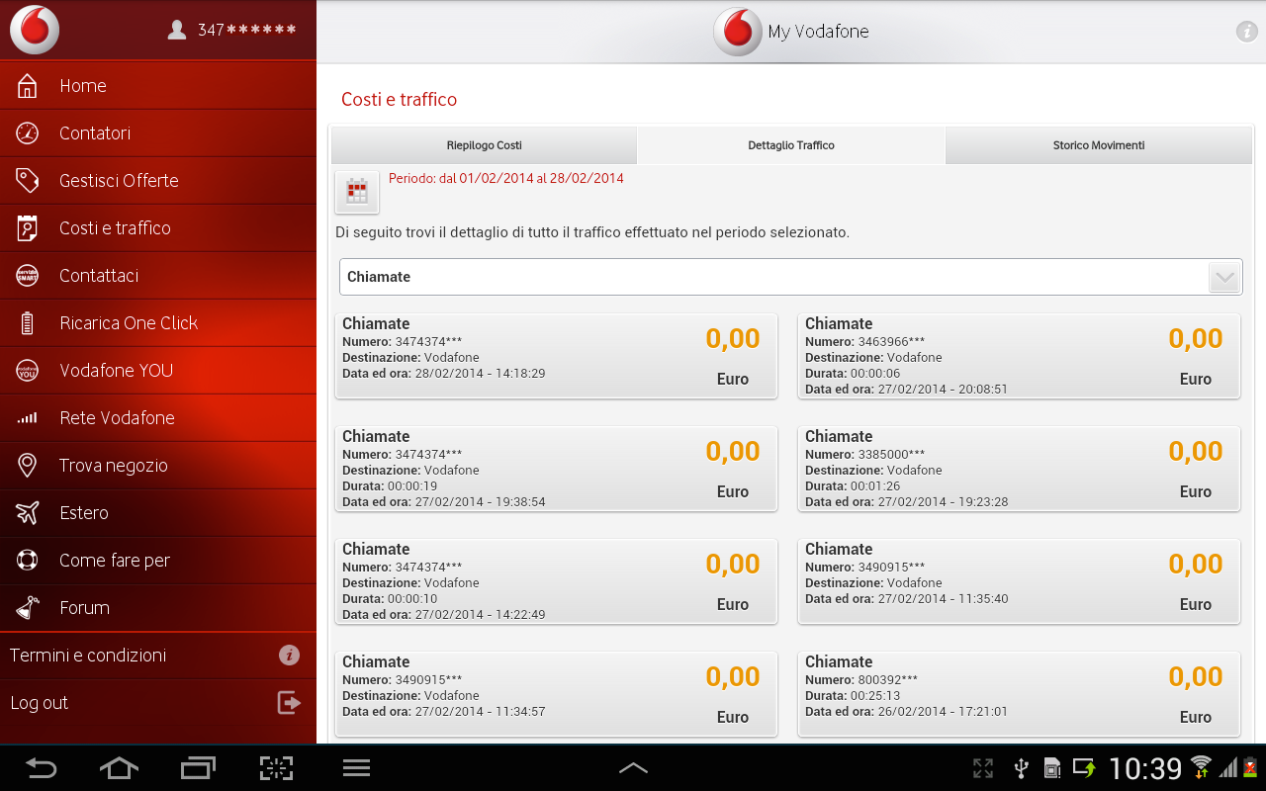This screenshot has width=1266, height=791.
Task: Click the Vodafone logo at top left
Action: (34, 30)
